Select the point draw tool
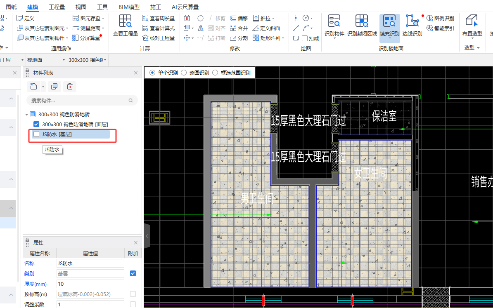 [296, 18]
